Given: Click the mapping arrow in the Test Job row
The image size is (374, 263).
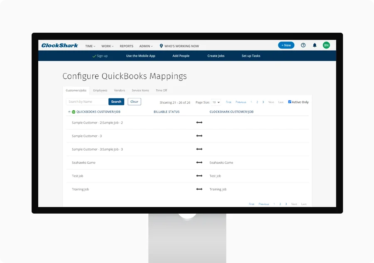Looking at the screenshot, I should coord(199,175).
